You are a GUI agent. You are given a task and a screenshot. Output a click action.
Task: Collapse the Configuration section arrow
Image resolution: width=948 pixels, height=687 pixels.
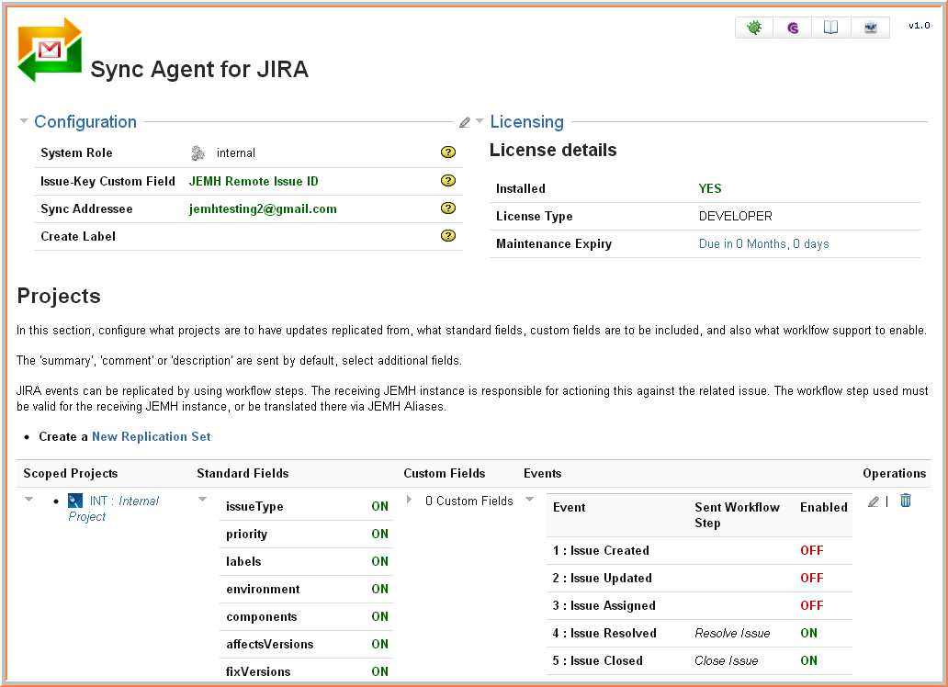[24, 121]
